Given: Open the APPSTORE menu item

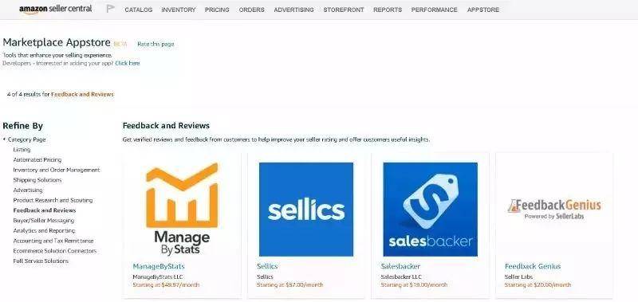Looking at the screenshot, I should tap(483, 10).
